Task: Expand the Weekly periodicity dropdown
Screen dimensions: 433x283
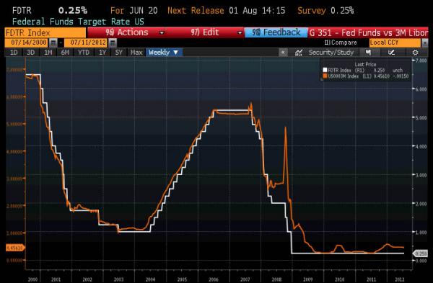Action: click(x=164, y=53)
